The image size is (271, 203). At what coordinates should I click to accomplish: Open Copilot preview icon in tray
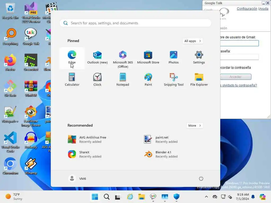[263, 197]
